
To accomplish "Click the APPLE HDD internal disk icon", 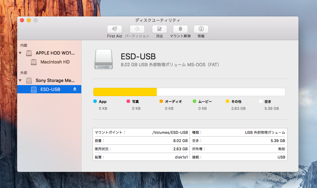I will point(29,53).
